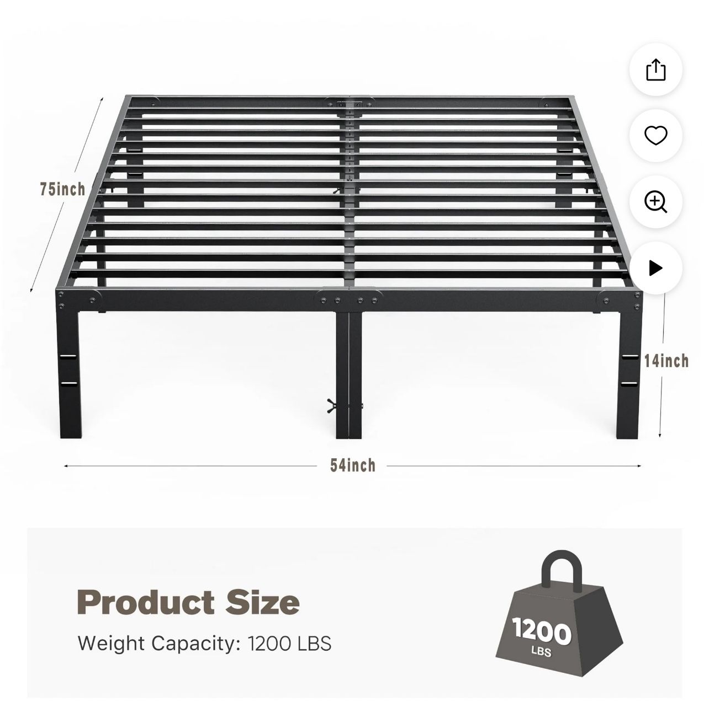Click the 54inch width label
Image resolution: width=709 pixels, height=702 pixels.
coord(353,465)
